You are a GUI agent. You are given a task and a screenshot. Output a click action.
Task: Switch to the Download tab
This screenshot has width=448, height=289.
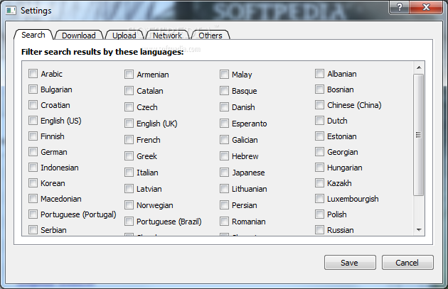click(78, 36)
